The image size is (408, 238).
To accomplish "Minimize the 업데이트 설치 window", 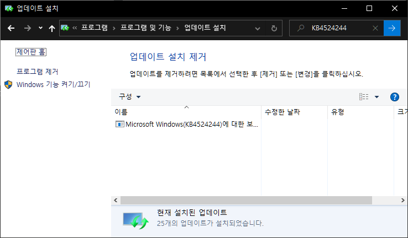I will coord(344,9).
